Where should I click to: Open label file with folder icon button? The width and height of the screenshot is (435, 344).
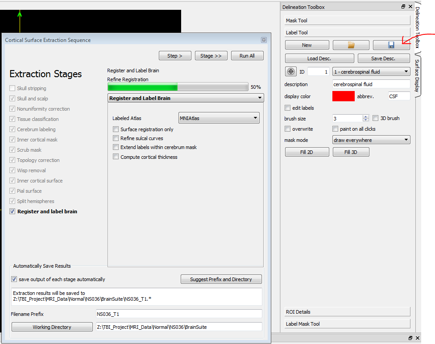click(351, 45)
